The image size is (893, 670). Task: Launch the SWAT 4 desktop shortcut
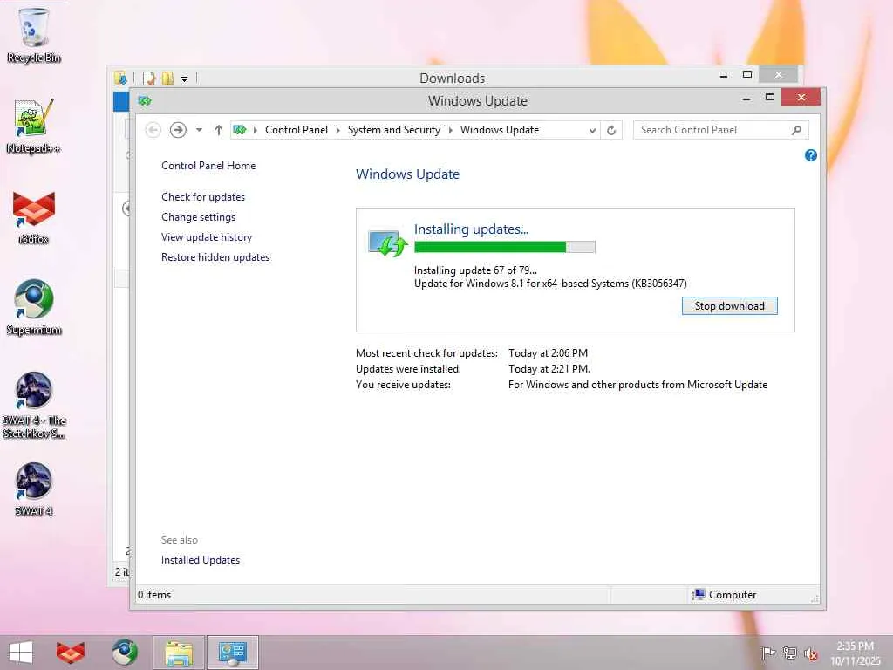(x=34, y=489)
